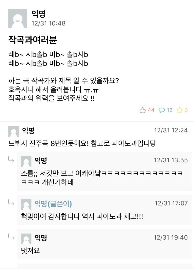
Task: Click reply arrow beside 17:07 reply
Action: 11,203
